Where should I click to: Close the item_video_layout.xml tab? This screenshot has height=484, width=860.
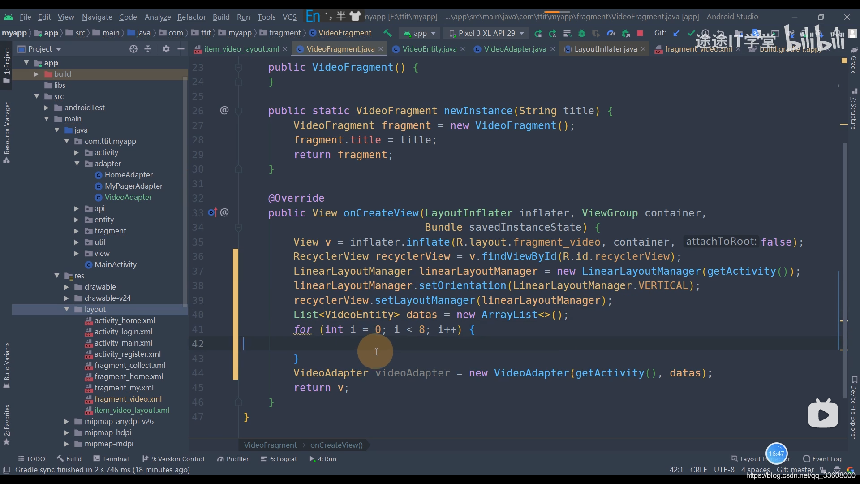(285, 49)
